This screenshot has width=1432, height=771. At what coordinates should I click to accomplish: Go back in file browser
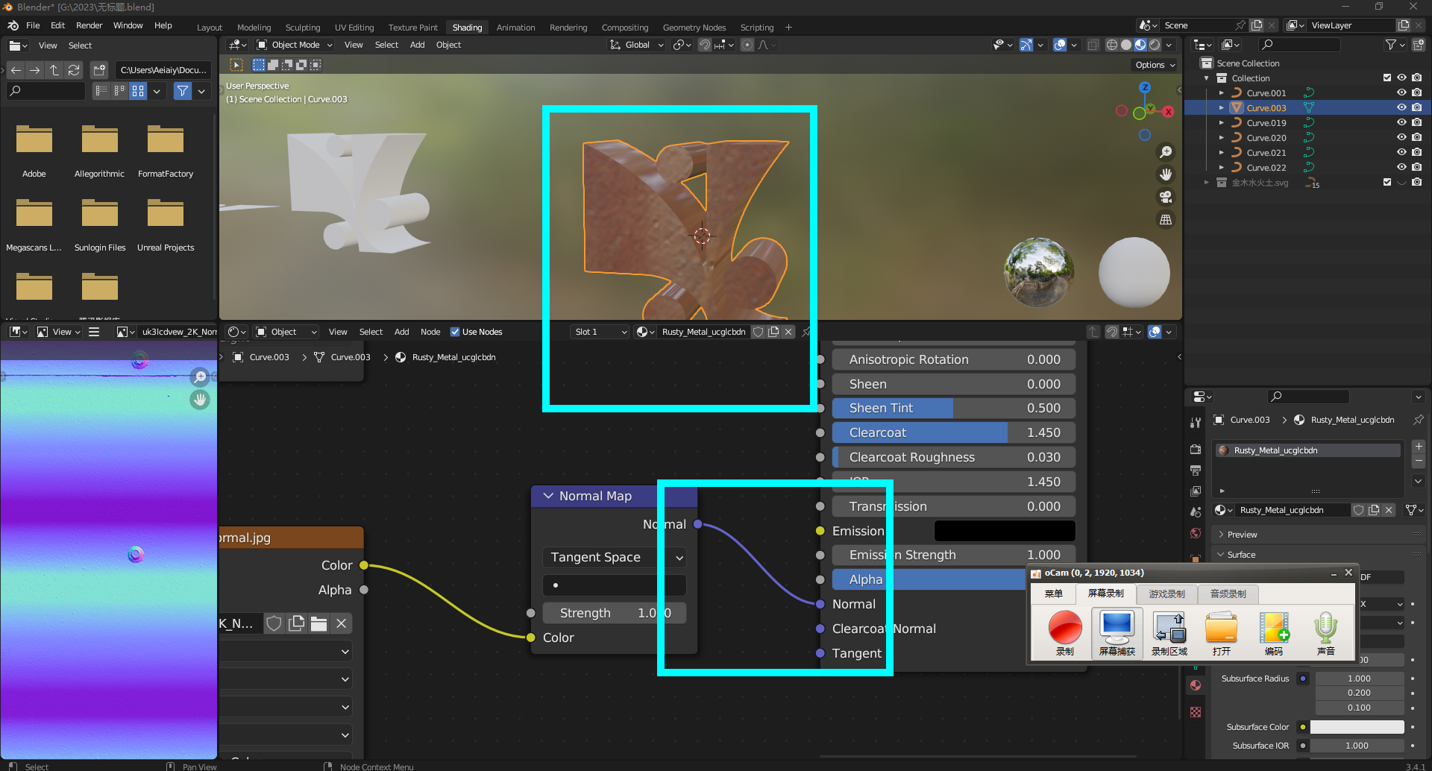[16, 70]
